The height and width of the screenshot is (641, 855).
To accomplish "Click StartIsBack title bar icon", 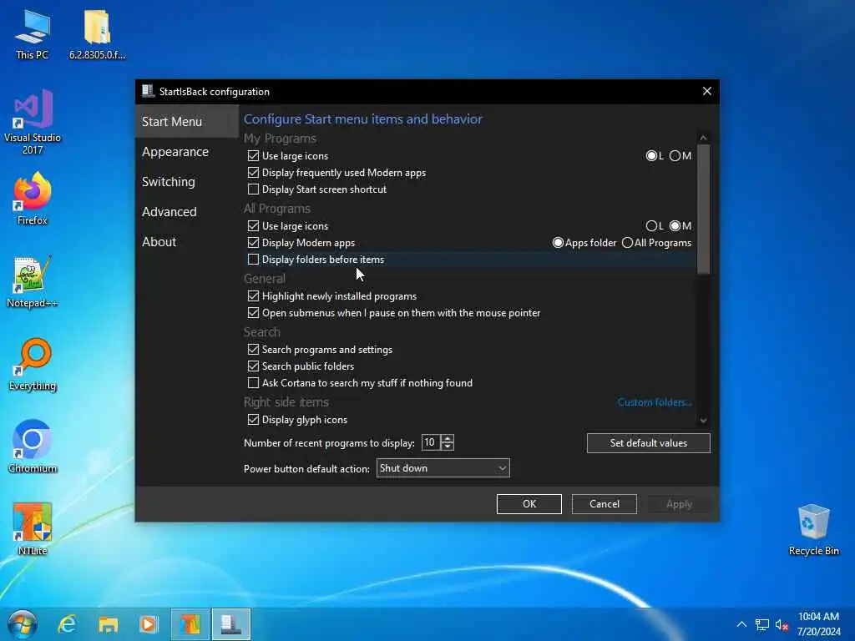I will [148, 91].
